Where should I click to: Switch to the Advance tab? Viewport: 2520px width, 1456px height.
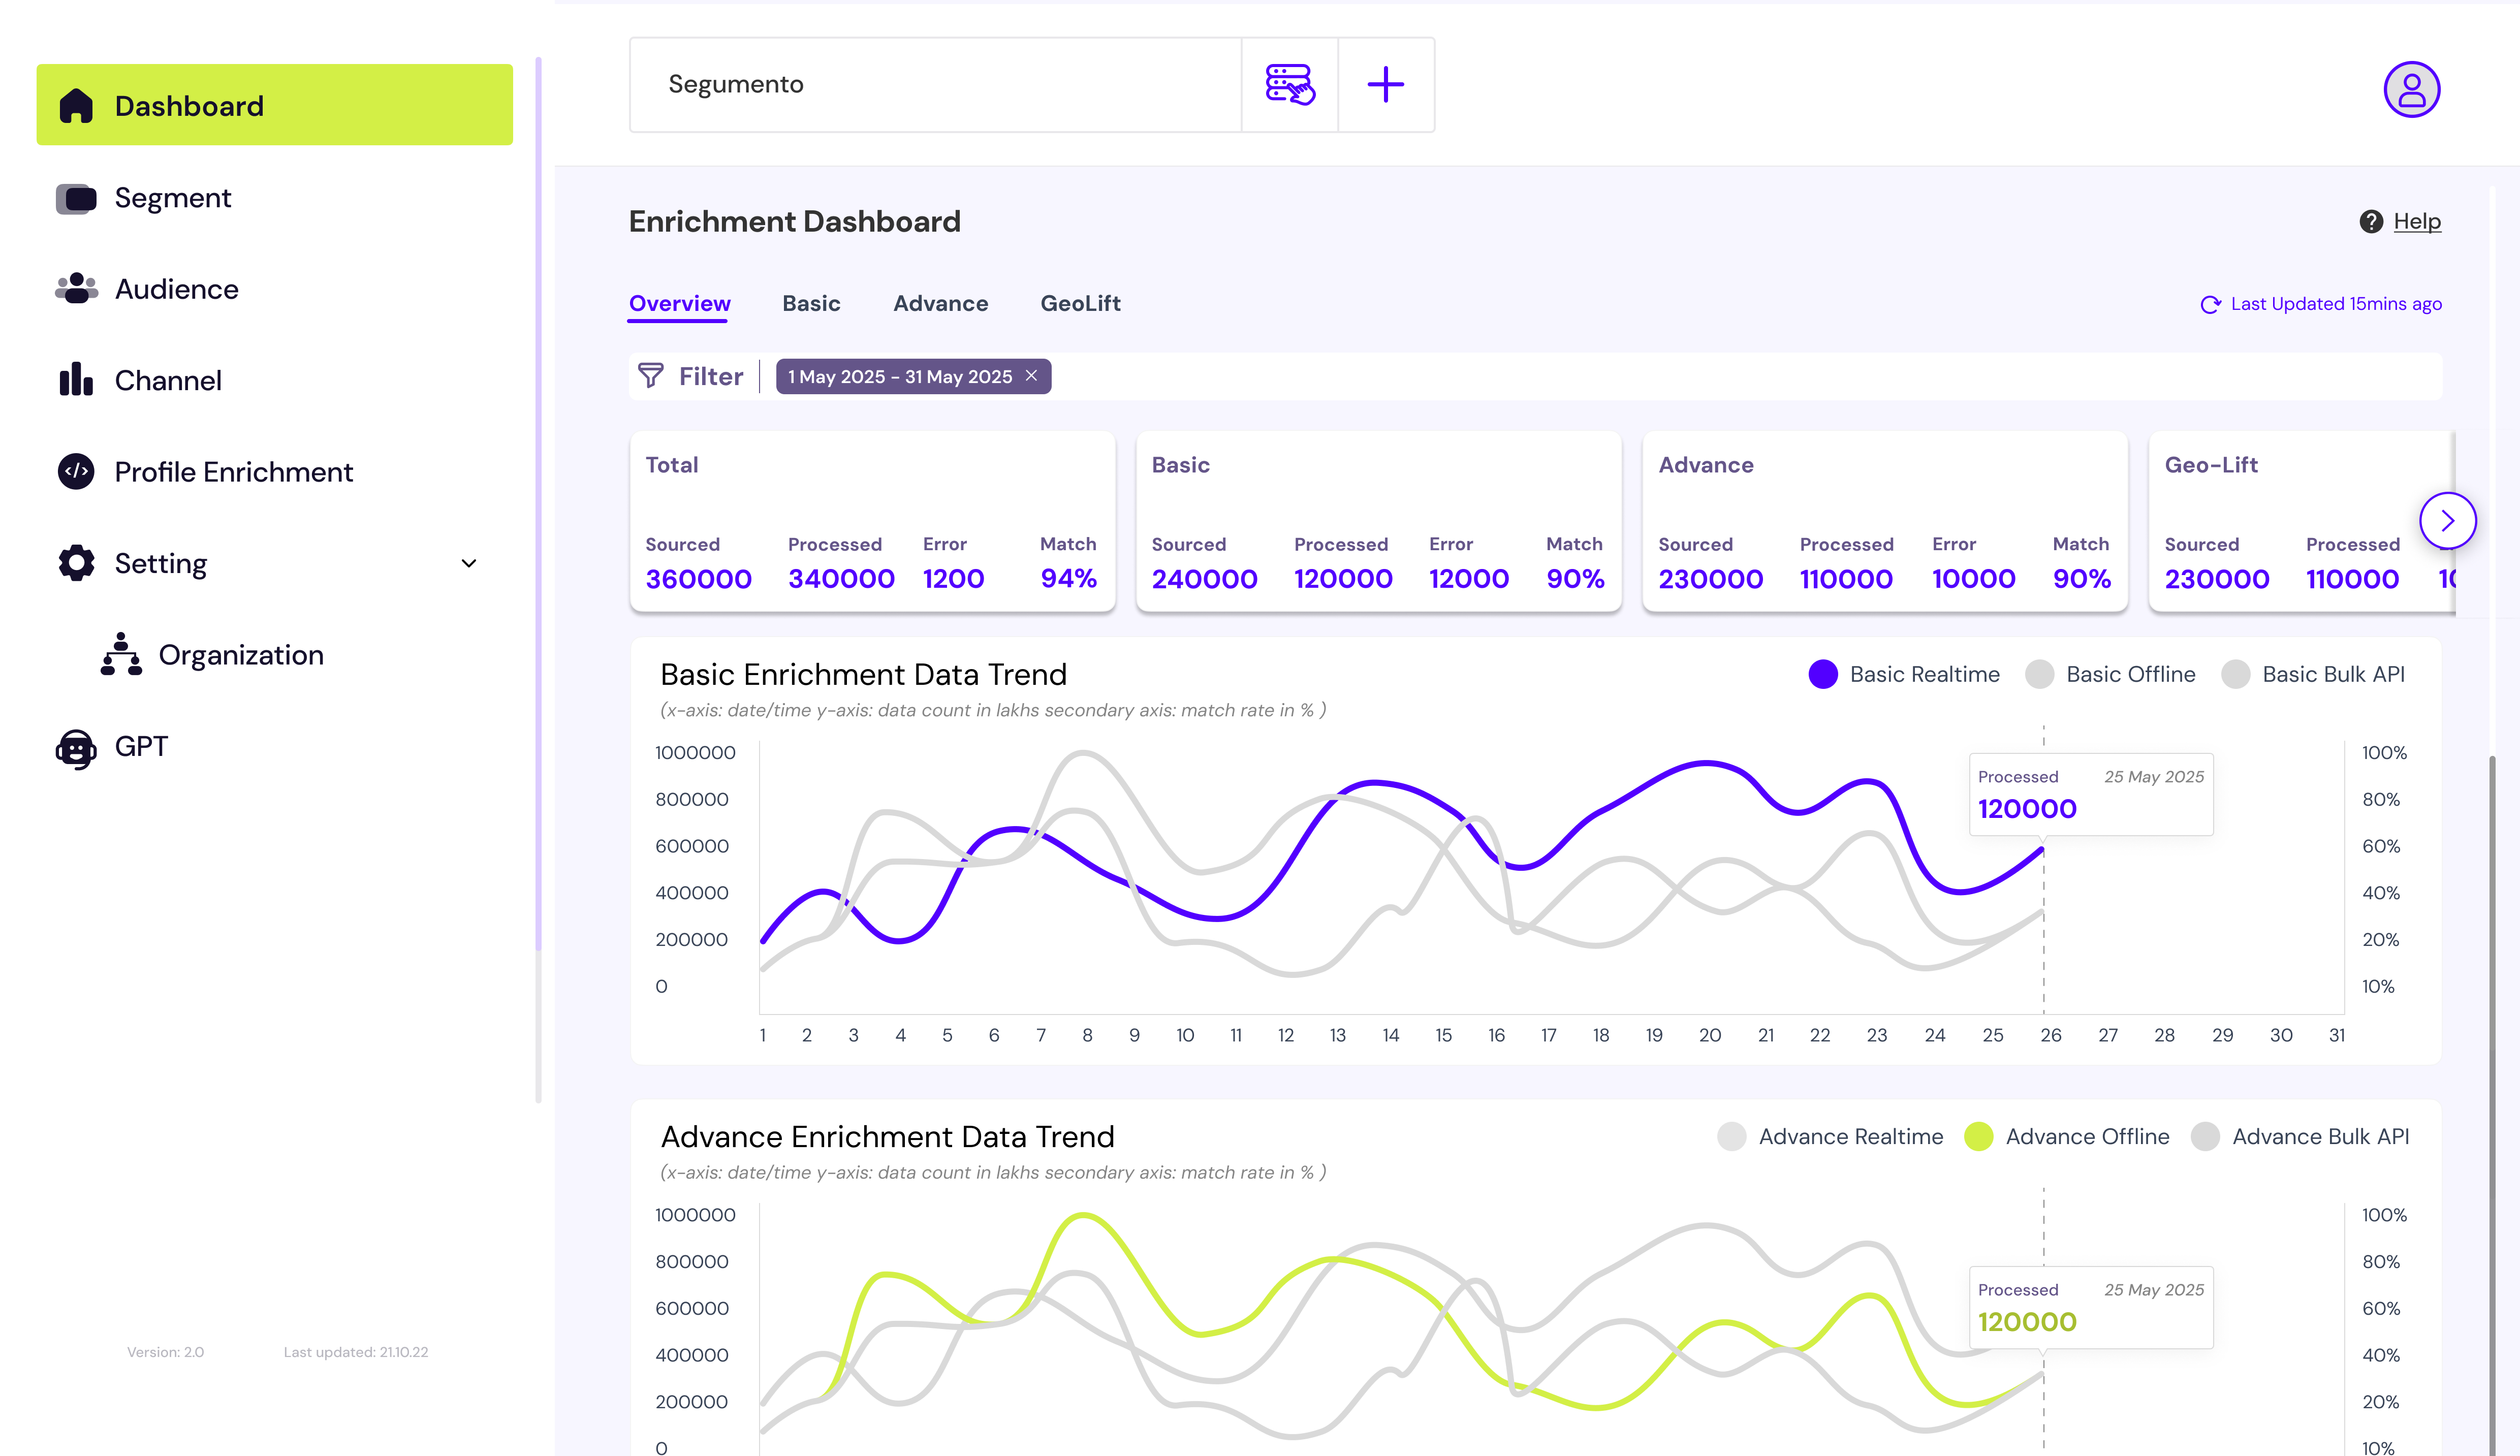pyautogui.click(x=940, y=304)
